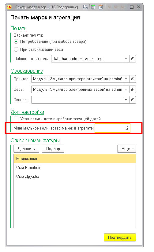Screen dimensions: 154x252
Task: Expand the Весы dropdown arrow
Action: click(x=126, y=89)
